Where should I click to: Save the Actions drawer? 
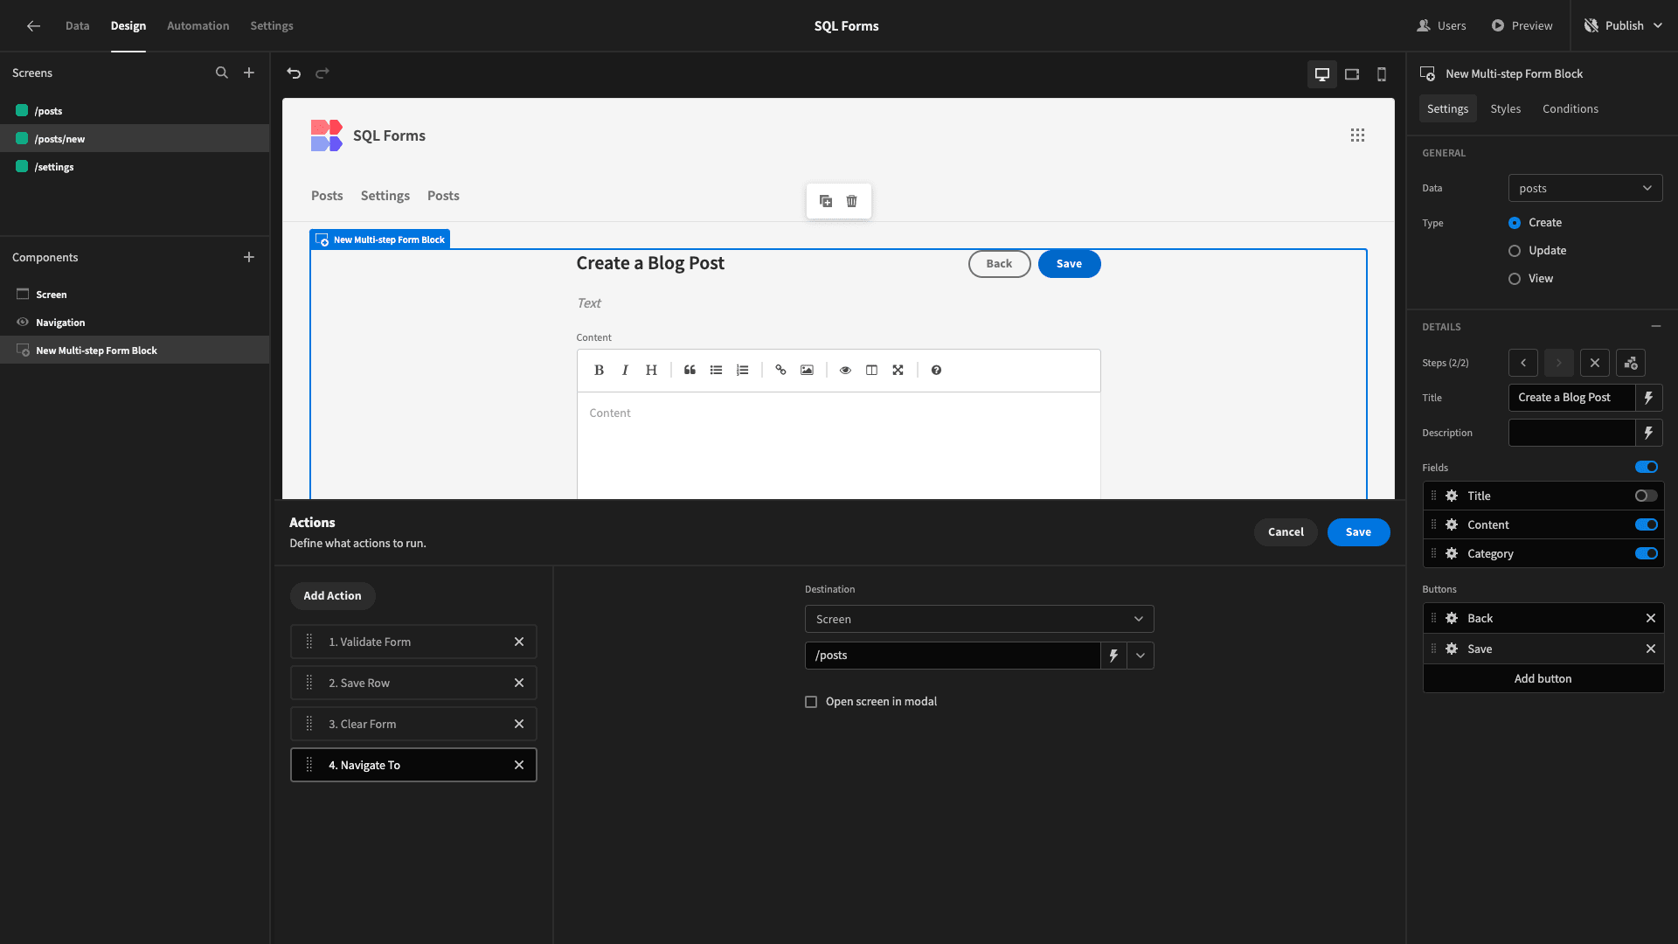[1358, 532]
